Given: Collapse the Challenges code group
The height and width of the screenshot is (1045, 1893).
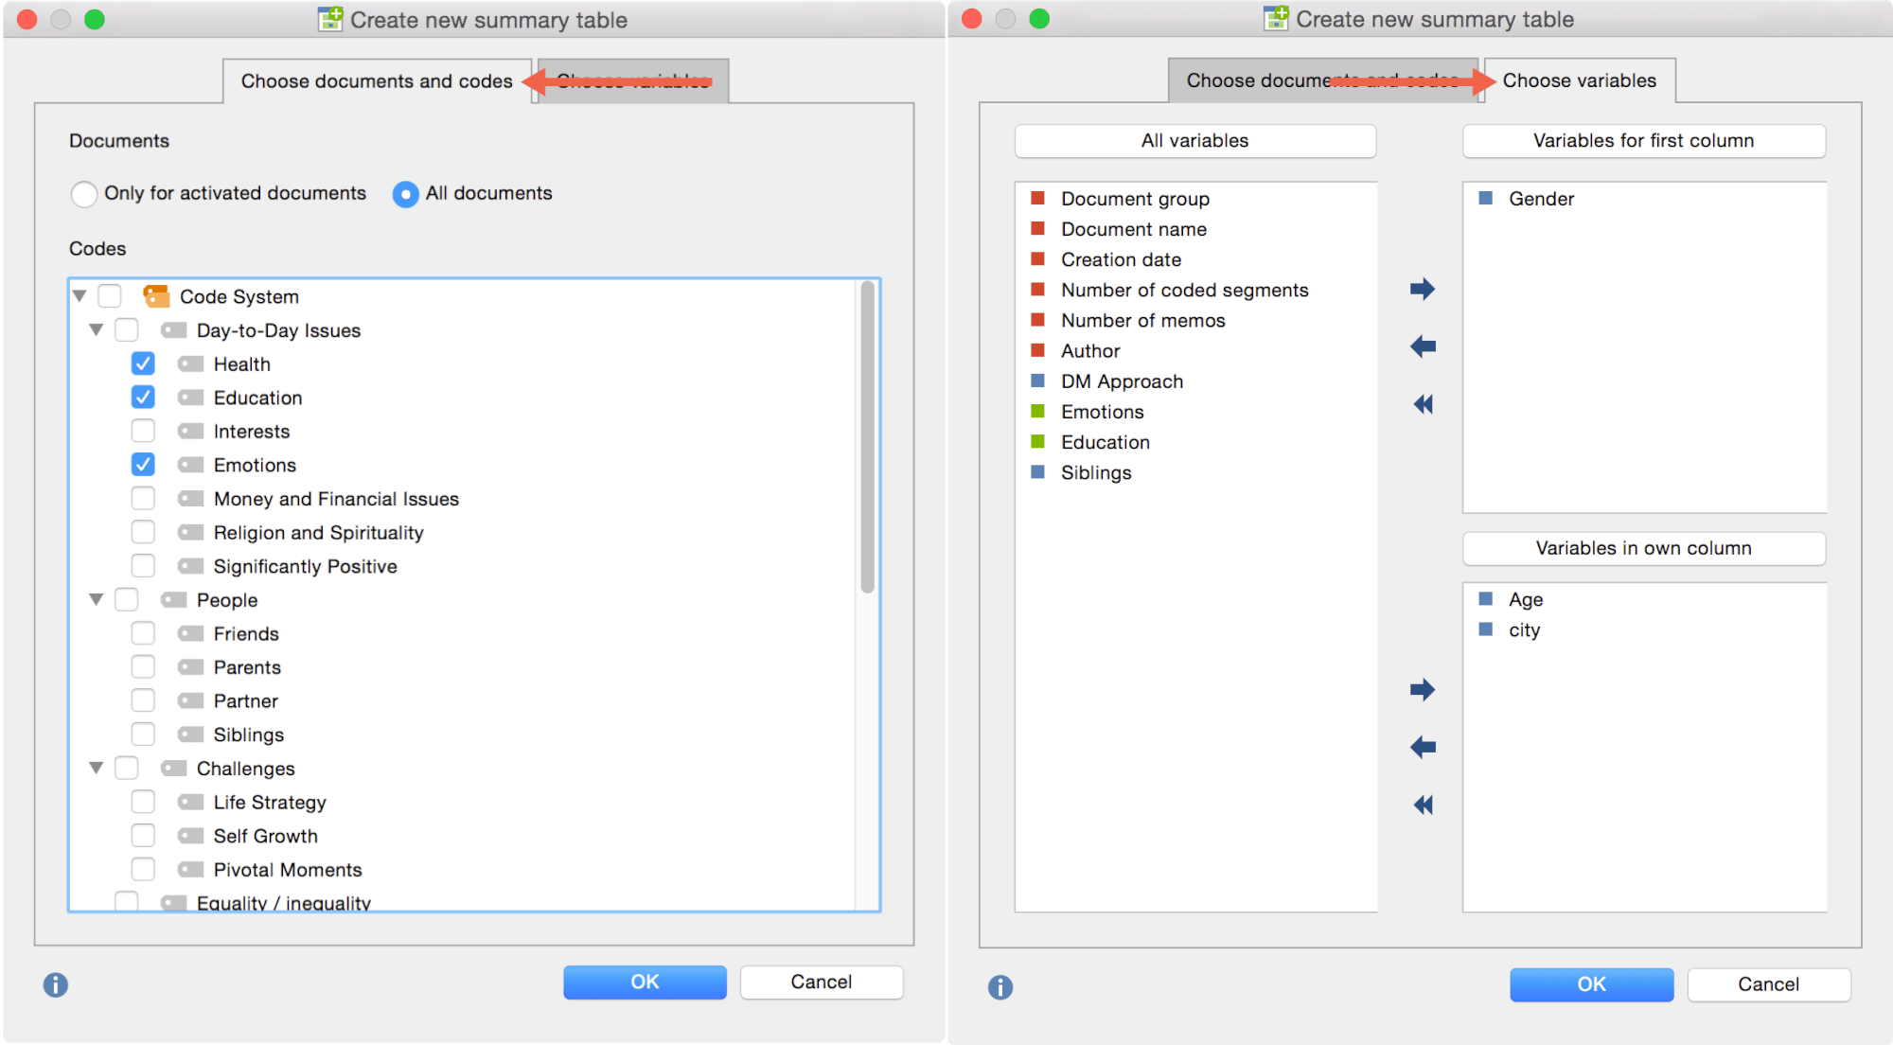Looking at the screenshot, I should click(96, 768).
